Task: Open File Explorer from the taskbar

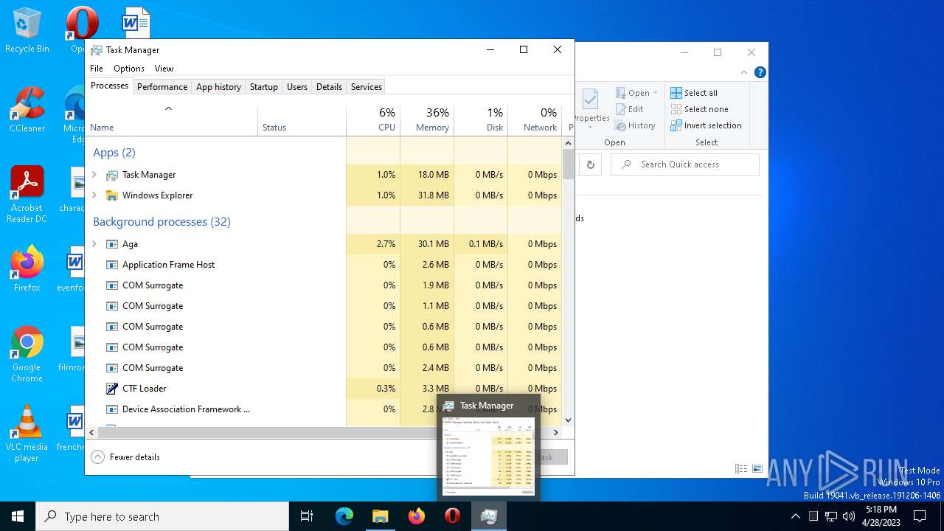Action: [x=380, y=516]
